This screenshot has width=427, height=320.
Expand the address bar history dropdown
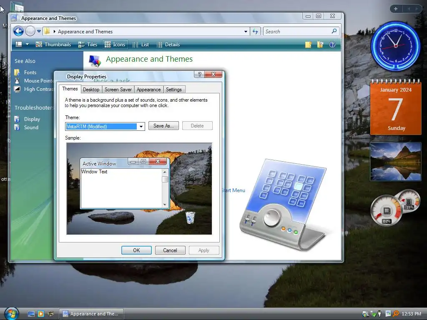[246, 32]
